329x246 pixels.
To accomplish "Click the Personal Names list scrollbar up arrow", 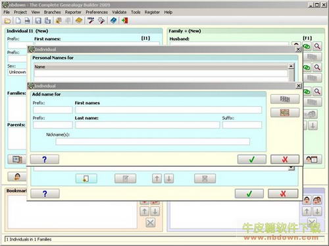I will click(291, 66).
